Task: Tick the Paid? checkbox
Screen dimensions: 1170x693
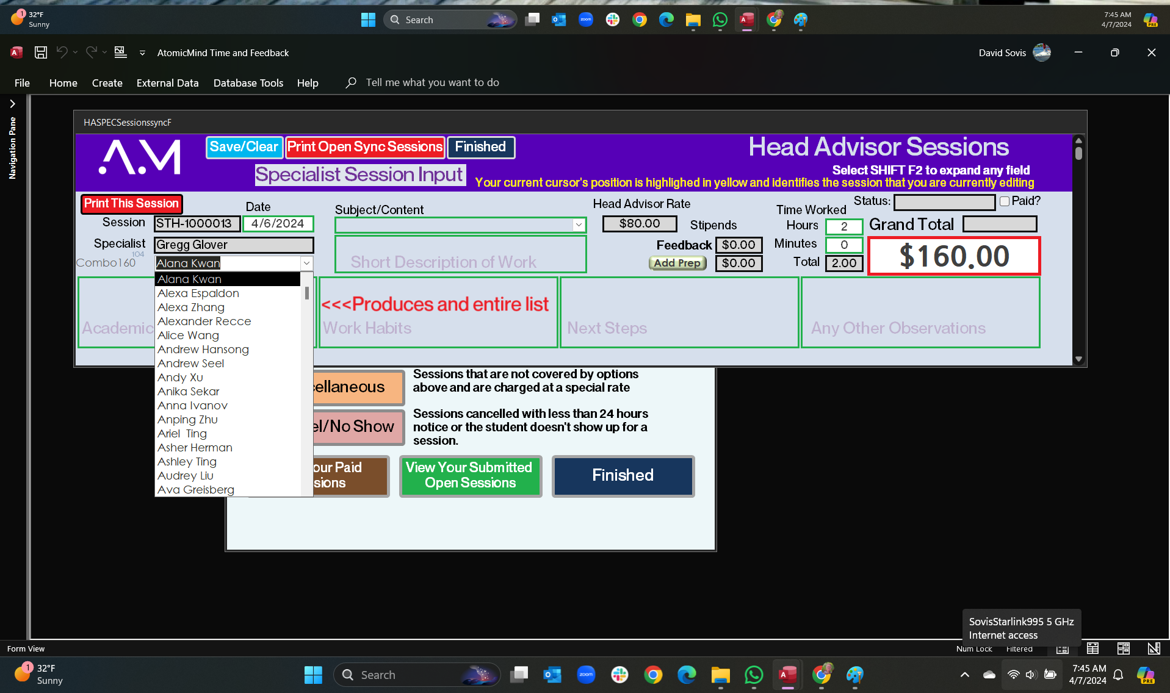Action: [x=1005, y=201]
